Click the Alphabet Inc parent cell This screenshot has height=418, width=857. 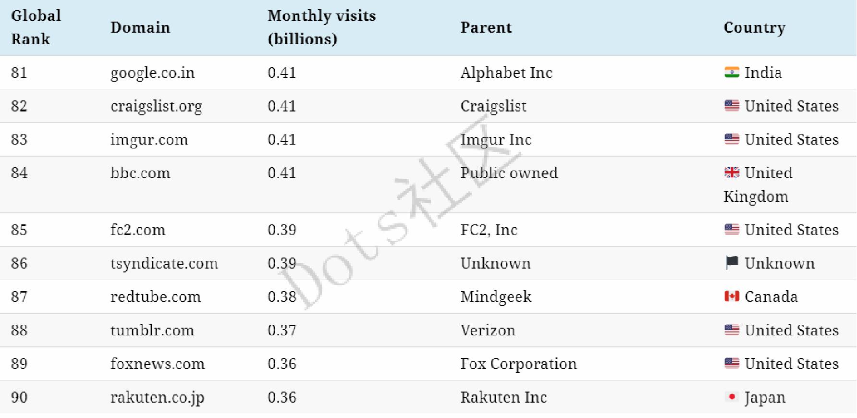point(506,73)
